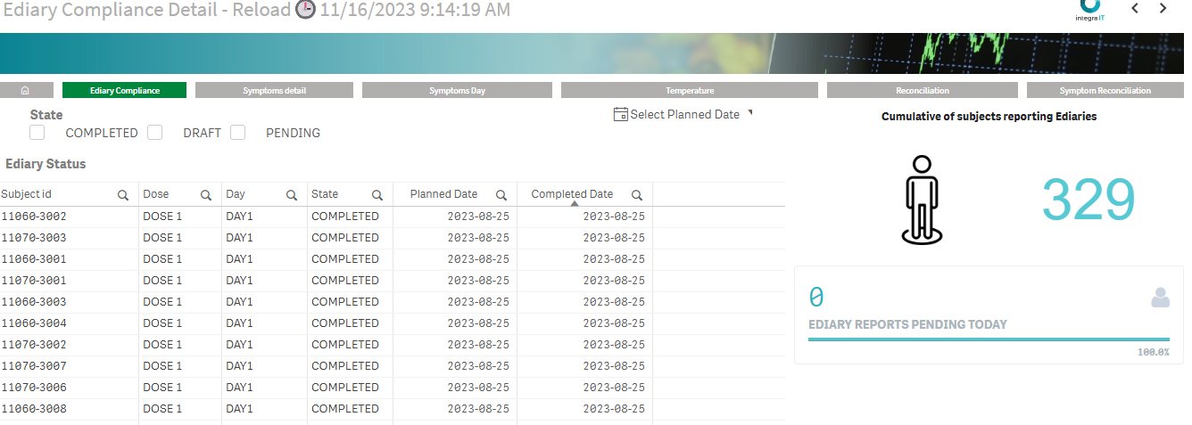Click the 100.0% percentage label
The image size is (1192, 425).
pyautogui.click(x=1153, y=352)
